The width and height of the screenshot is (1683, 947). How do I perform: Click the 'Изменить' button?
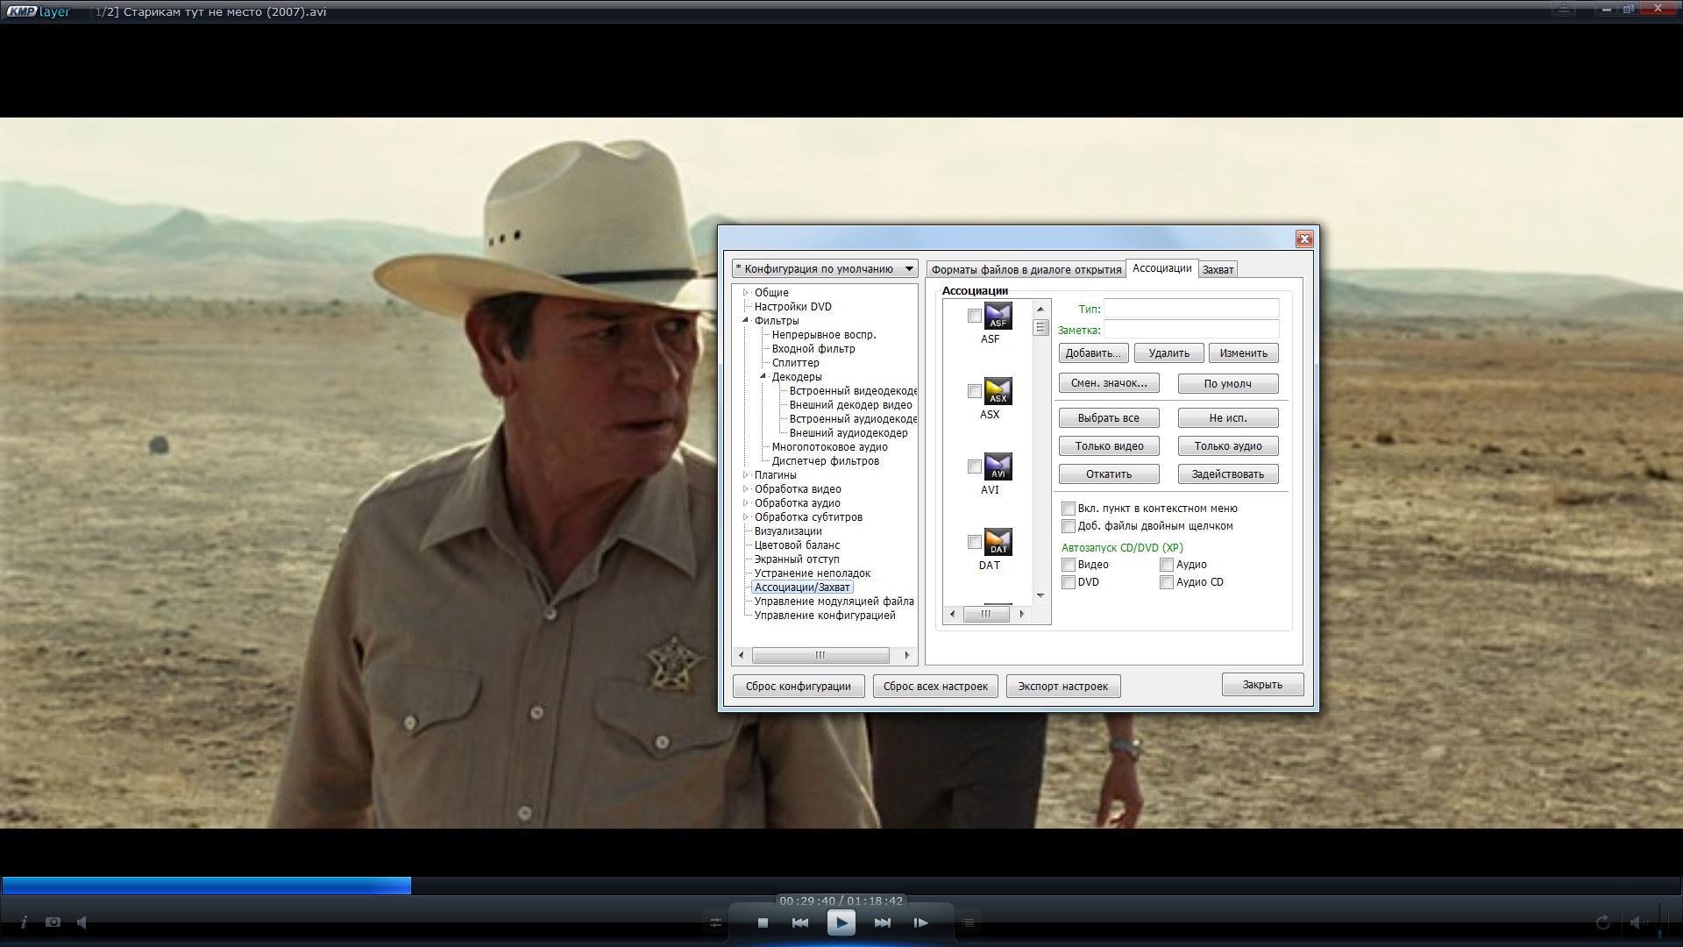coord(1243,352)
